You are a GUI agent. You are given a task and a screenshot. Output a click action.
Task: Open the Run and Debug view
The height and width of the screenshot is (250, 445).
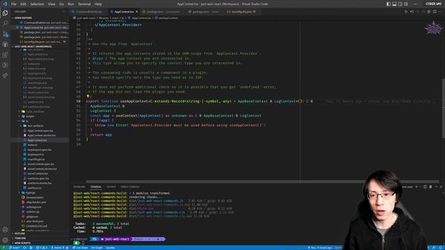[5, 65]
